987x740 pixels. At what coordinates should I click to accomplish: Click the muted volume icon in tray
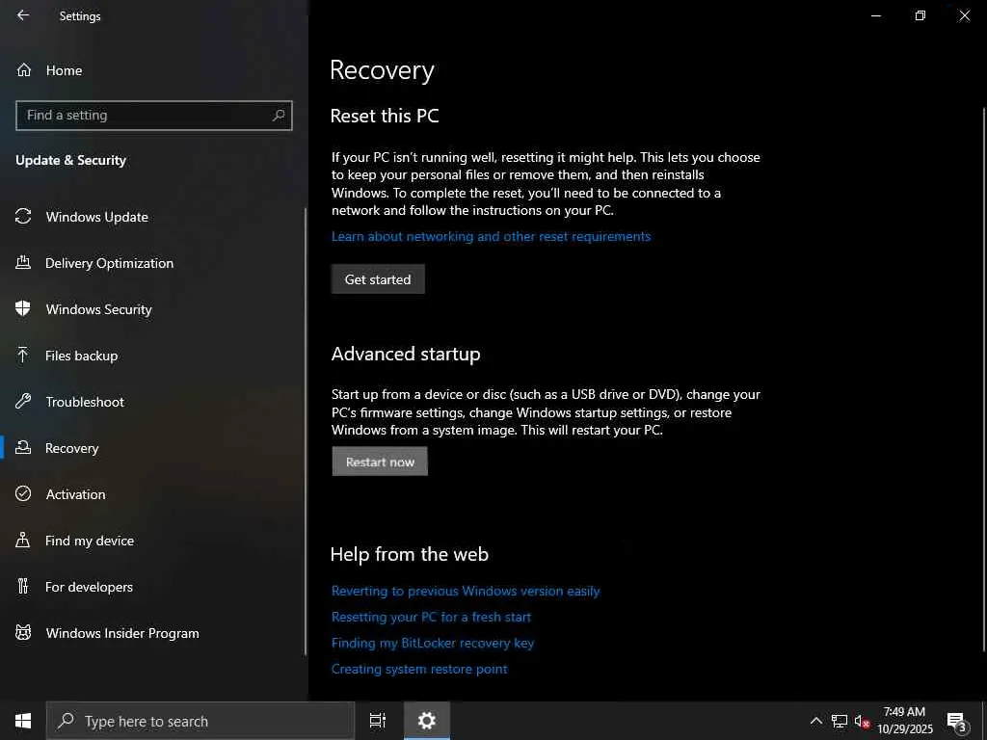tap(862, 721)
